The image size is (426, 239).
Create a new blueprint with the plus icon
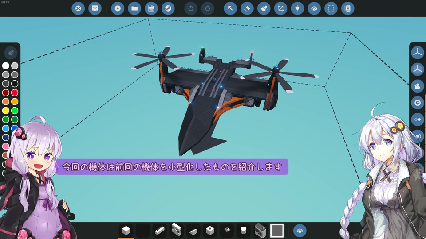coord(118,8)
